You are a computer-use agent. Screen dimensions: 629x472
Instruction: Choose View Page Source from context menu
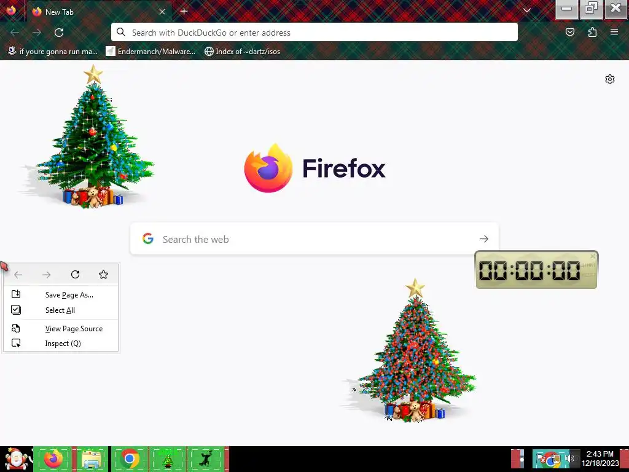click(x=61, y=328)
